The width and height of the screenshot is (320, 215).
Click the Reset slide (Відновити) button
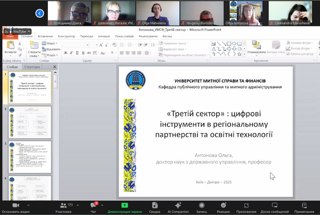tap(51, 49)
